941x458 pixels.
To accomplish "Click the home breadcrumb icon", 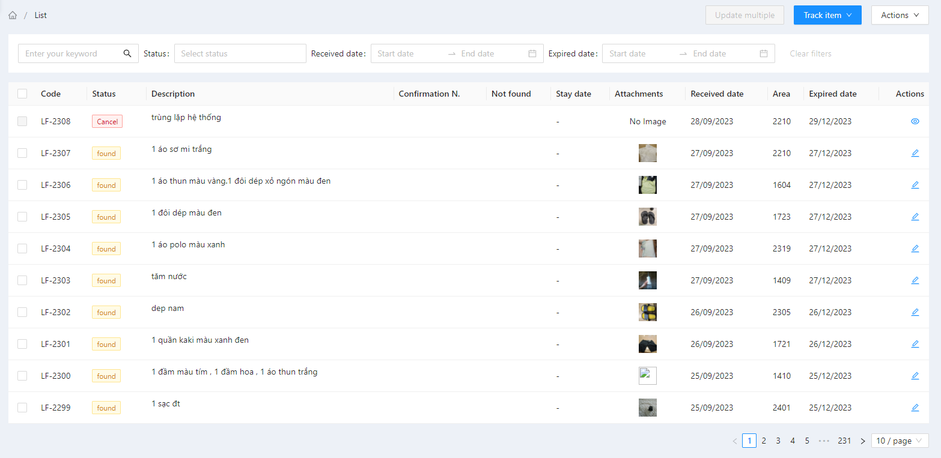I will coord(13,15).
